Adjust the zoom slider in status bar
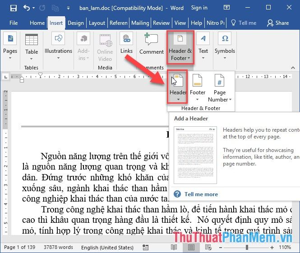Image resolution: width=300 pixels, height=253 pixels. 246,247
